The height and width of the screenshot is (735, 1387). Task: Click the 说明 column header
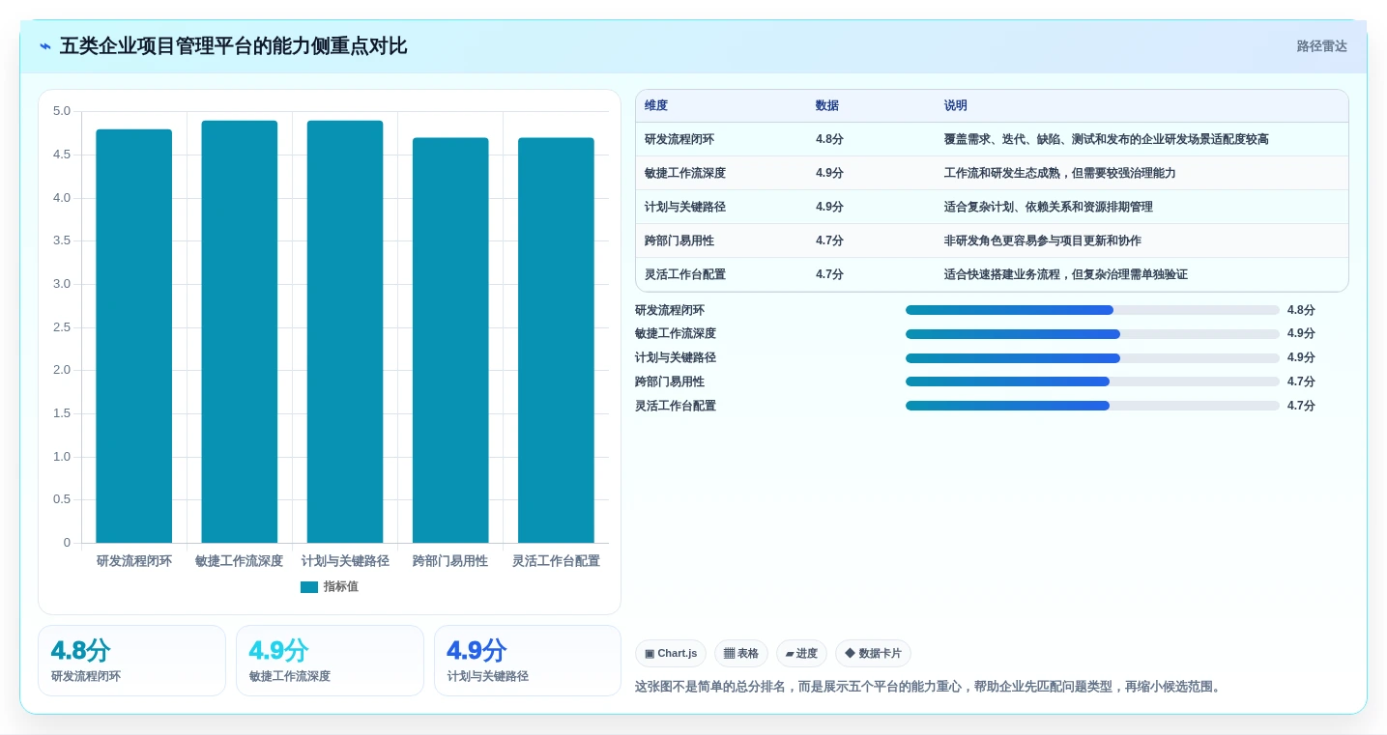(956, 106)
